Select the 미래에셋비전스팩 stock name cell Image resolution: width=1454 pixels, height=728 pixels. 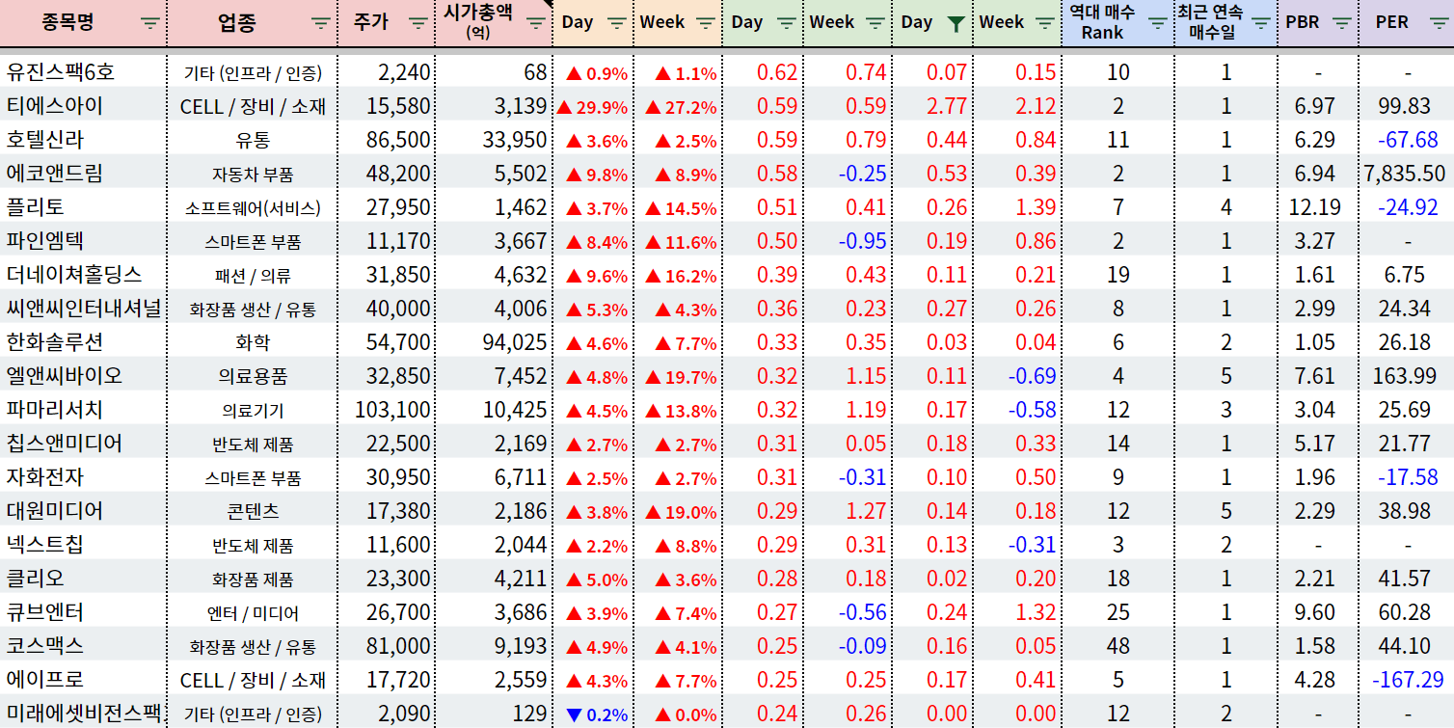tap(84, 714)
